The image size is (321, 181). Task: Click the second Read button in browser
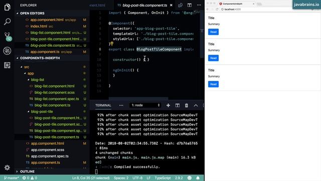(213, 58)
